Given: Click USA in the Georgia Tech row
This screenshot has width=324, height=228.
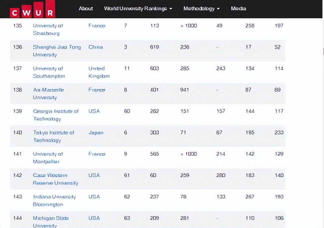Looking at the screenshot, I should point(94,111).
